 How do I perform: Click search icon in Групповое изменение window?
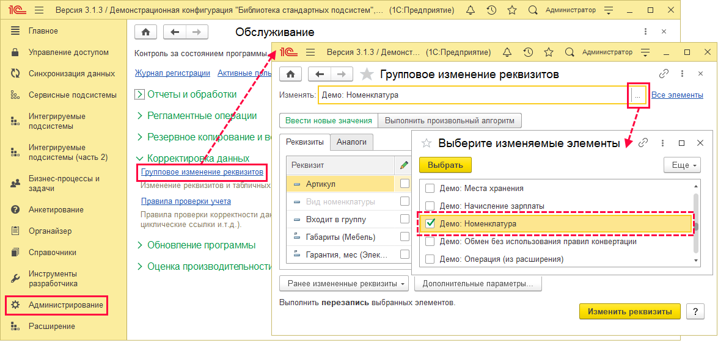point(569,52)
